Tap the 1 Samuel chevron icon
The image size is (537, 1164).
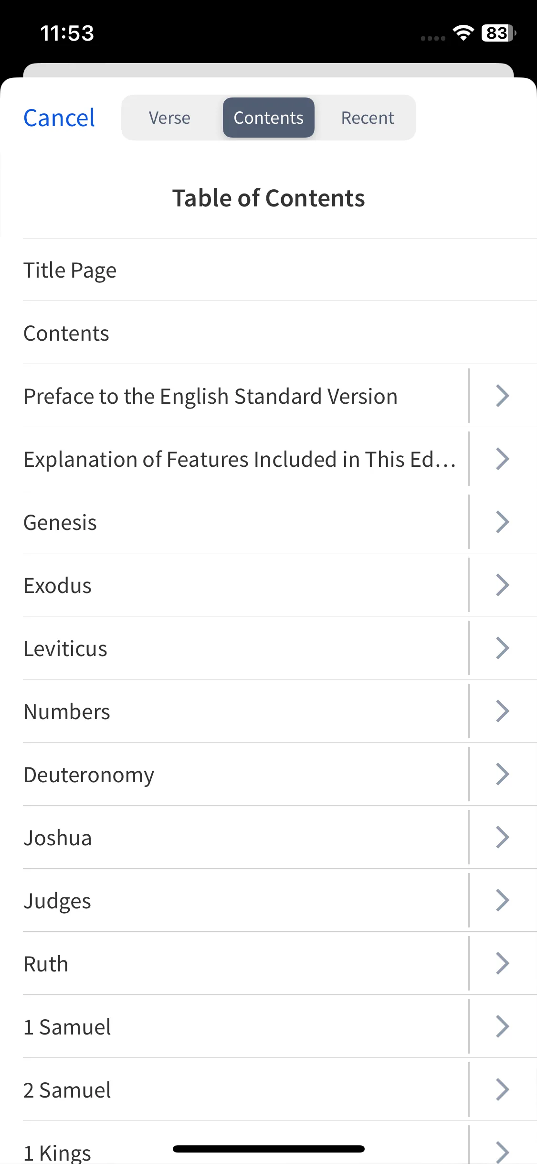[x=503, y=1026]
